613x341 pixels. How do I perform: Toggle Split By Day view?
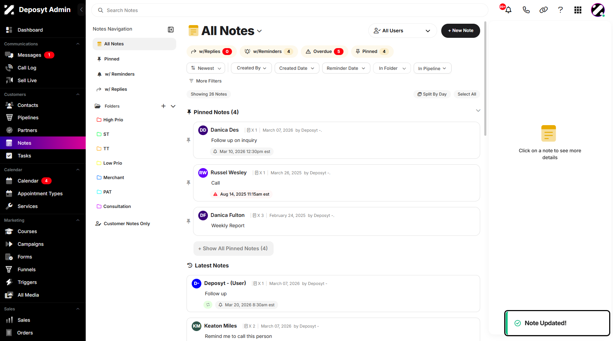point(432,94)
